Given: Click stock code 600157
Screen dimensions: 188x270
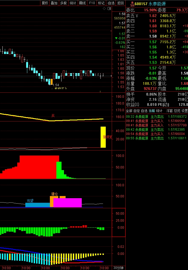Looking at the screenshot, I should (141, 4).
